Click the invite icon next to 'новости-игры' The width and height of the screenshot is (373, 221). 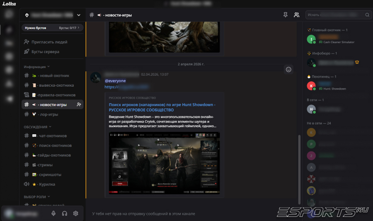pyautogui.click(x=79, y=104)
